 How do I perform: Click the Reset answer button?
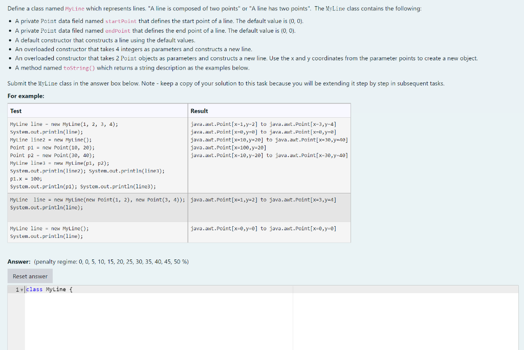[30, 276]
